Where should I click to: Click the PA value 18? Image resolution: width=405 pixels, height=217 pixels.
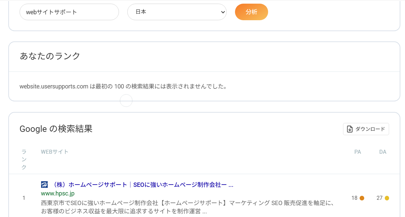click(x=354, y=198)
